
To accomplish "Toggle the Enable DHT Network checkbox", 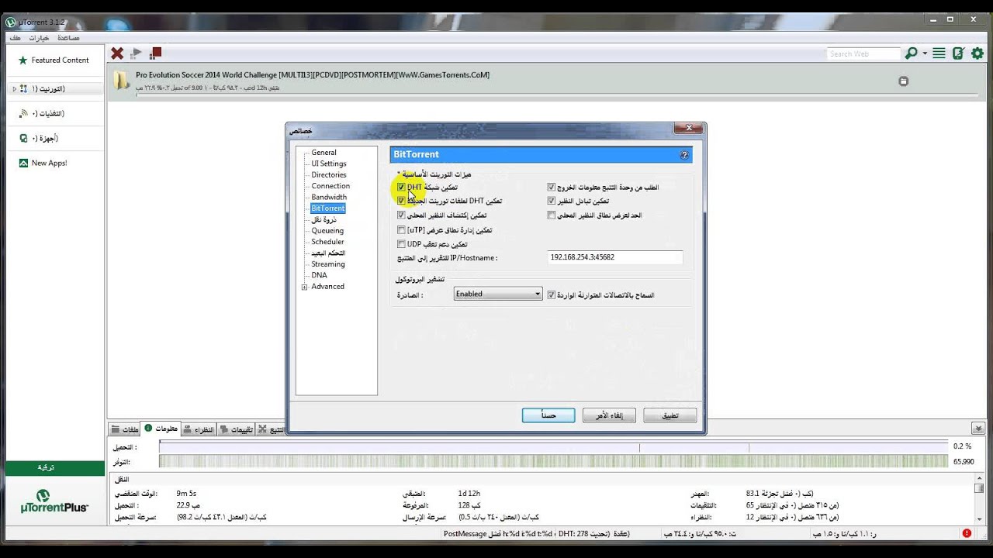I will click(401, 187).
